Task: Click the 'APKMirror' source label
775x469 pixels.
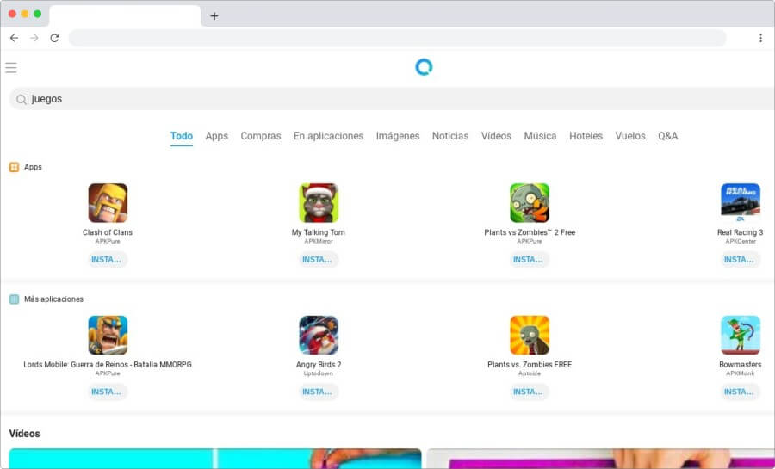Action: [319, 242]
